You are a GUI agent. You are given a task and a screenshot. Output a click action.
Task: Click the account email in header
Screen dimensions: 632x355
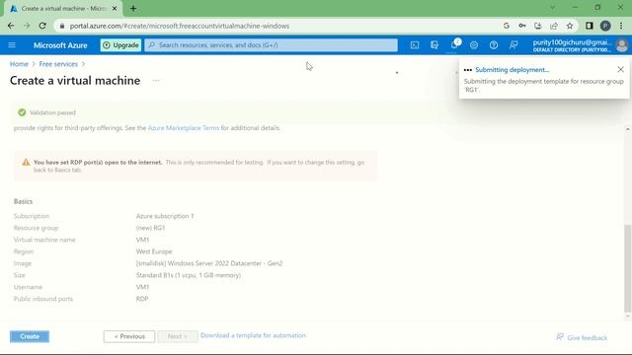(x=572, y=42)
